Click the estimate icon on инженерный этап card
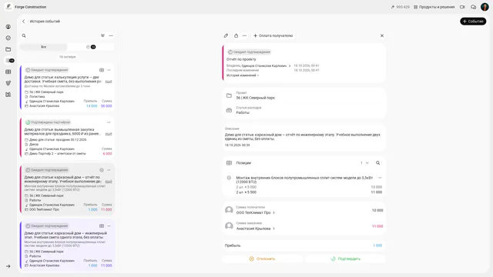This screenshot has height=277, width=493. 102,225
